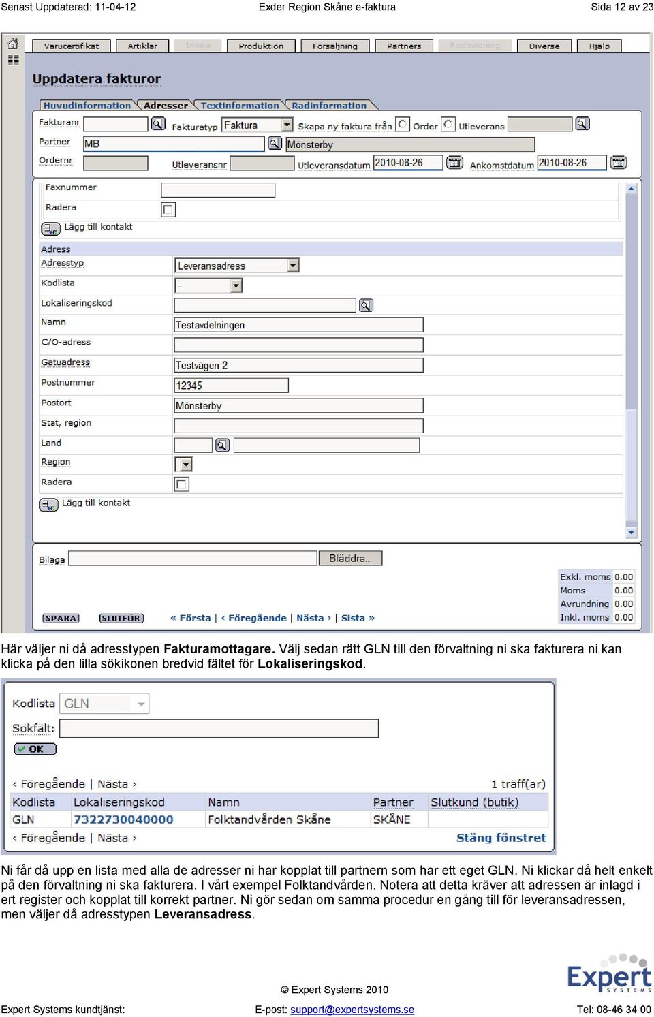Click the Fakturanr input field
Image resolution: width=654 pixels, height=1017 pixels.
click(x=115, y=124)
